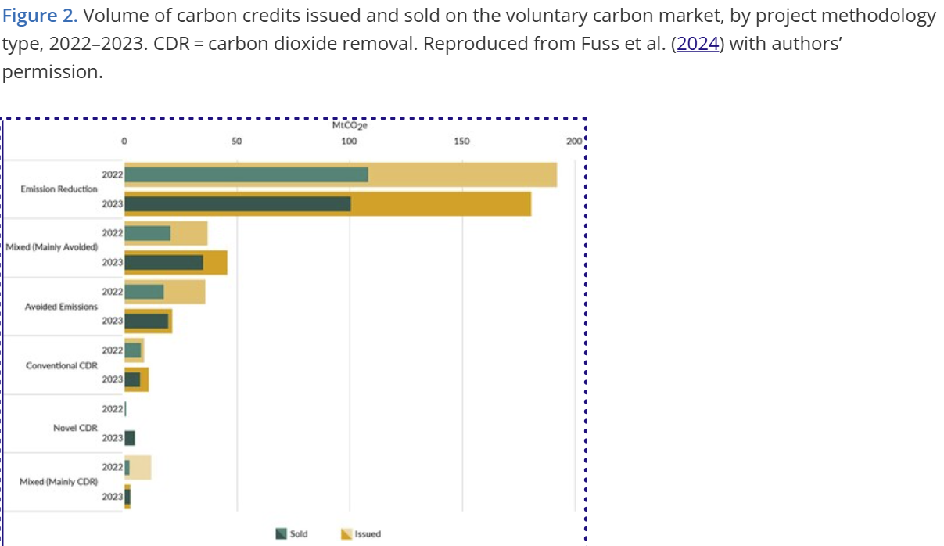Click the 200 tick on the axis
Image resolution: width=944 pixels, height=546 pixels.
(x=574, y=142)
